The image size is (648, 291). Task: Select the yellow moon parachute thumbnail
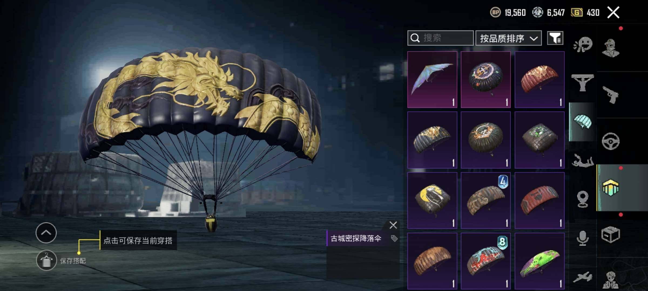432,201
